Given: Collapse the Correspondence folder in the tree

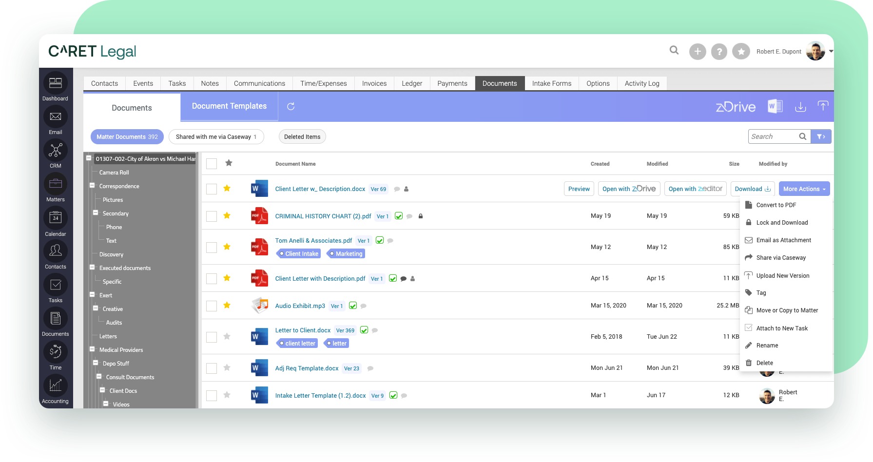Looking at the screenshot, I should click(x=92, y=186).
